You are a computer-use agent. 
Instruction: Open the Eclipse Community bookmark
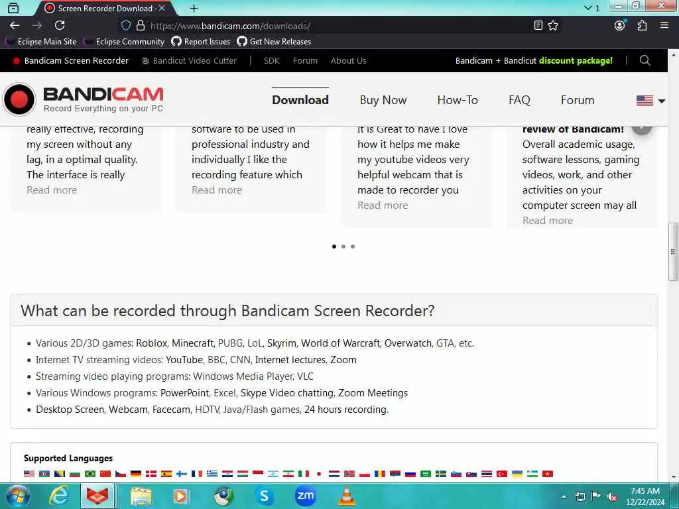(124, 42)
